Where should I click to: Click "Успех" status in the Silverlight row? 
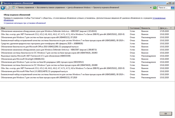coord(132,59)
